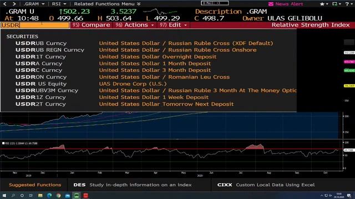Open Cortana circle on taskbar

[x=22, y=196]
